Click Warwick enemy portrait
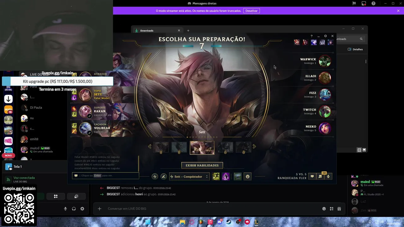 click(x=325, y=61)
